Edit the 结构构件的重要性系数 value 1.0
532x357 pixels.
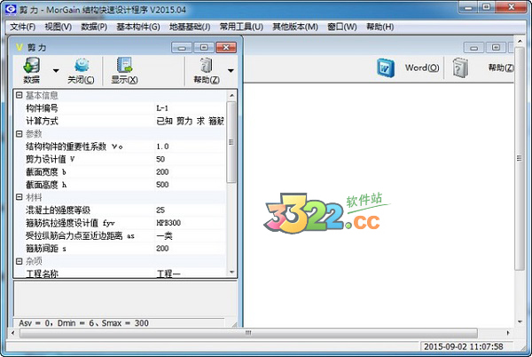tap(190, 147)
